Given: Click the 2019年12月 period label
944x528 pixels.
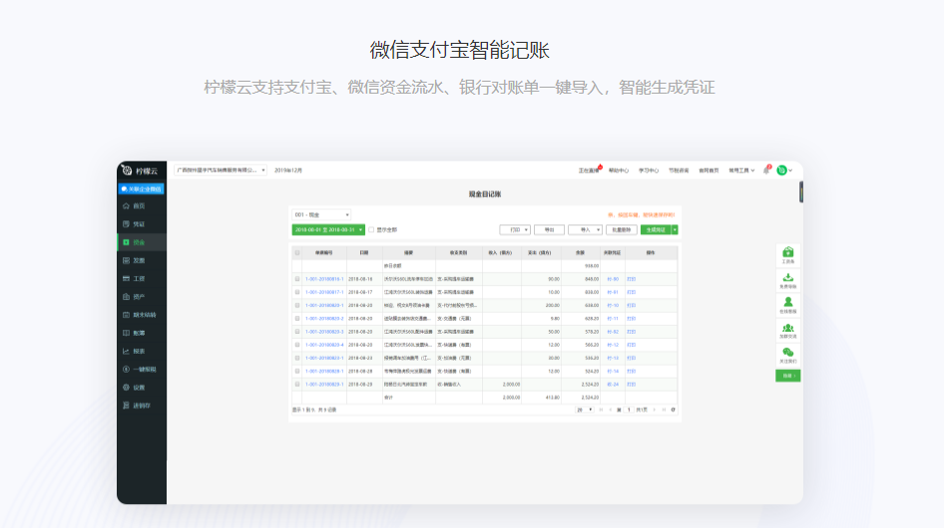Looking at the screenshot, I should pyautogui.click(x=288, y=170).
